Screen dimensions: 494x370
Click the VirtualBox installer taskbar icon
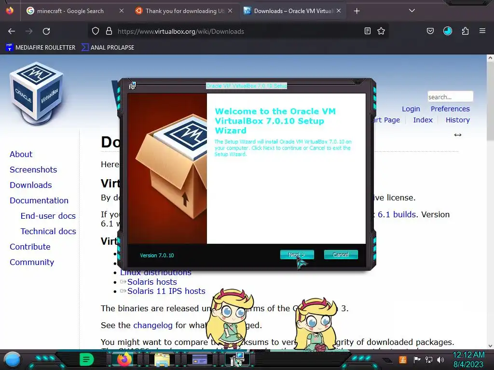tap(237, 359)
